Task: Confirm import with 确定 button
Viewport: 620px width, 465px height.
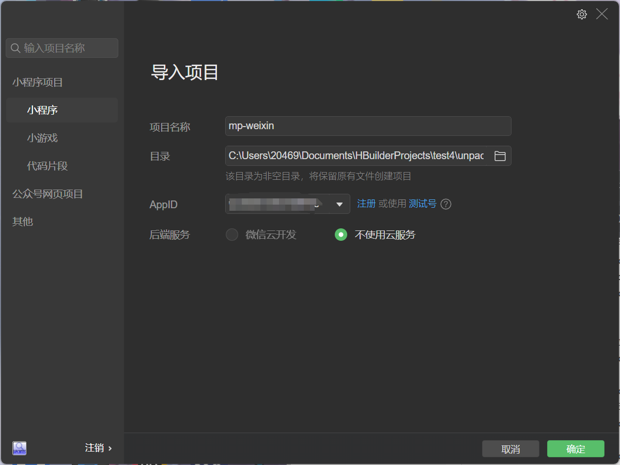Action: tap(576, 449)
